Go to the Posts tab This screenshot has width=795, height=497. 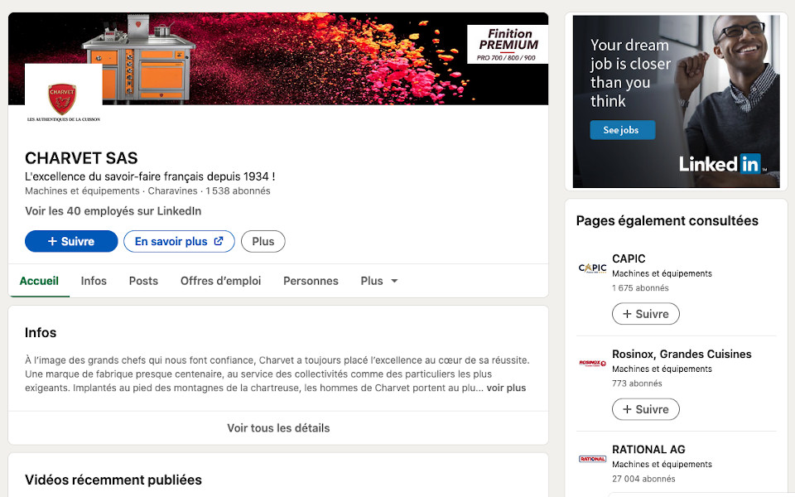point(143,281)
